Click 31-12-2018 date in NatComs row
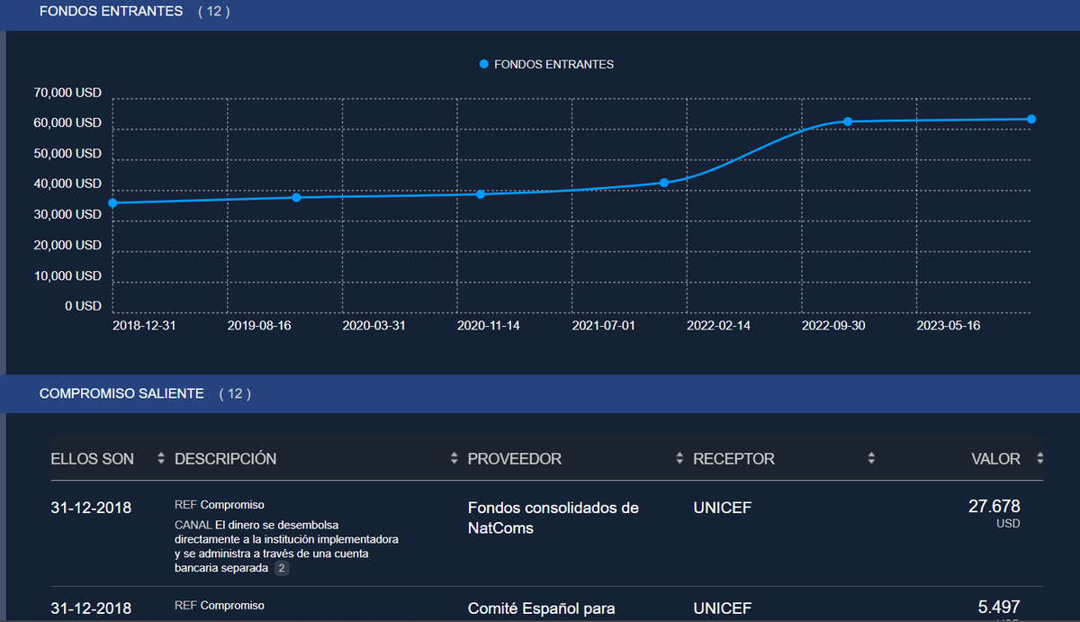The image size is (1080, 622). pyautogui.click(x=91, y=508)
